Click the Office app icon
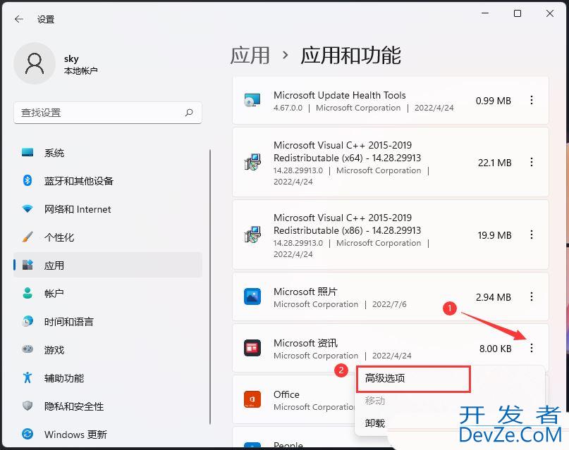This screenshot has height=450, width=569. [x=252, y=399]
